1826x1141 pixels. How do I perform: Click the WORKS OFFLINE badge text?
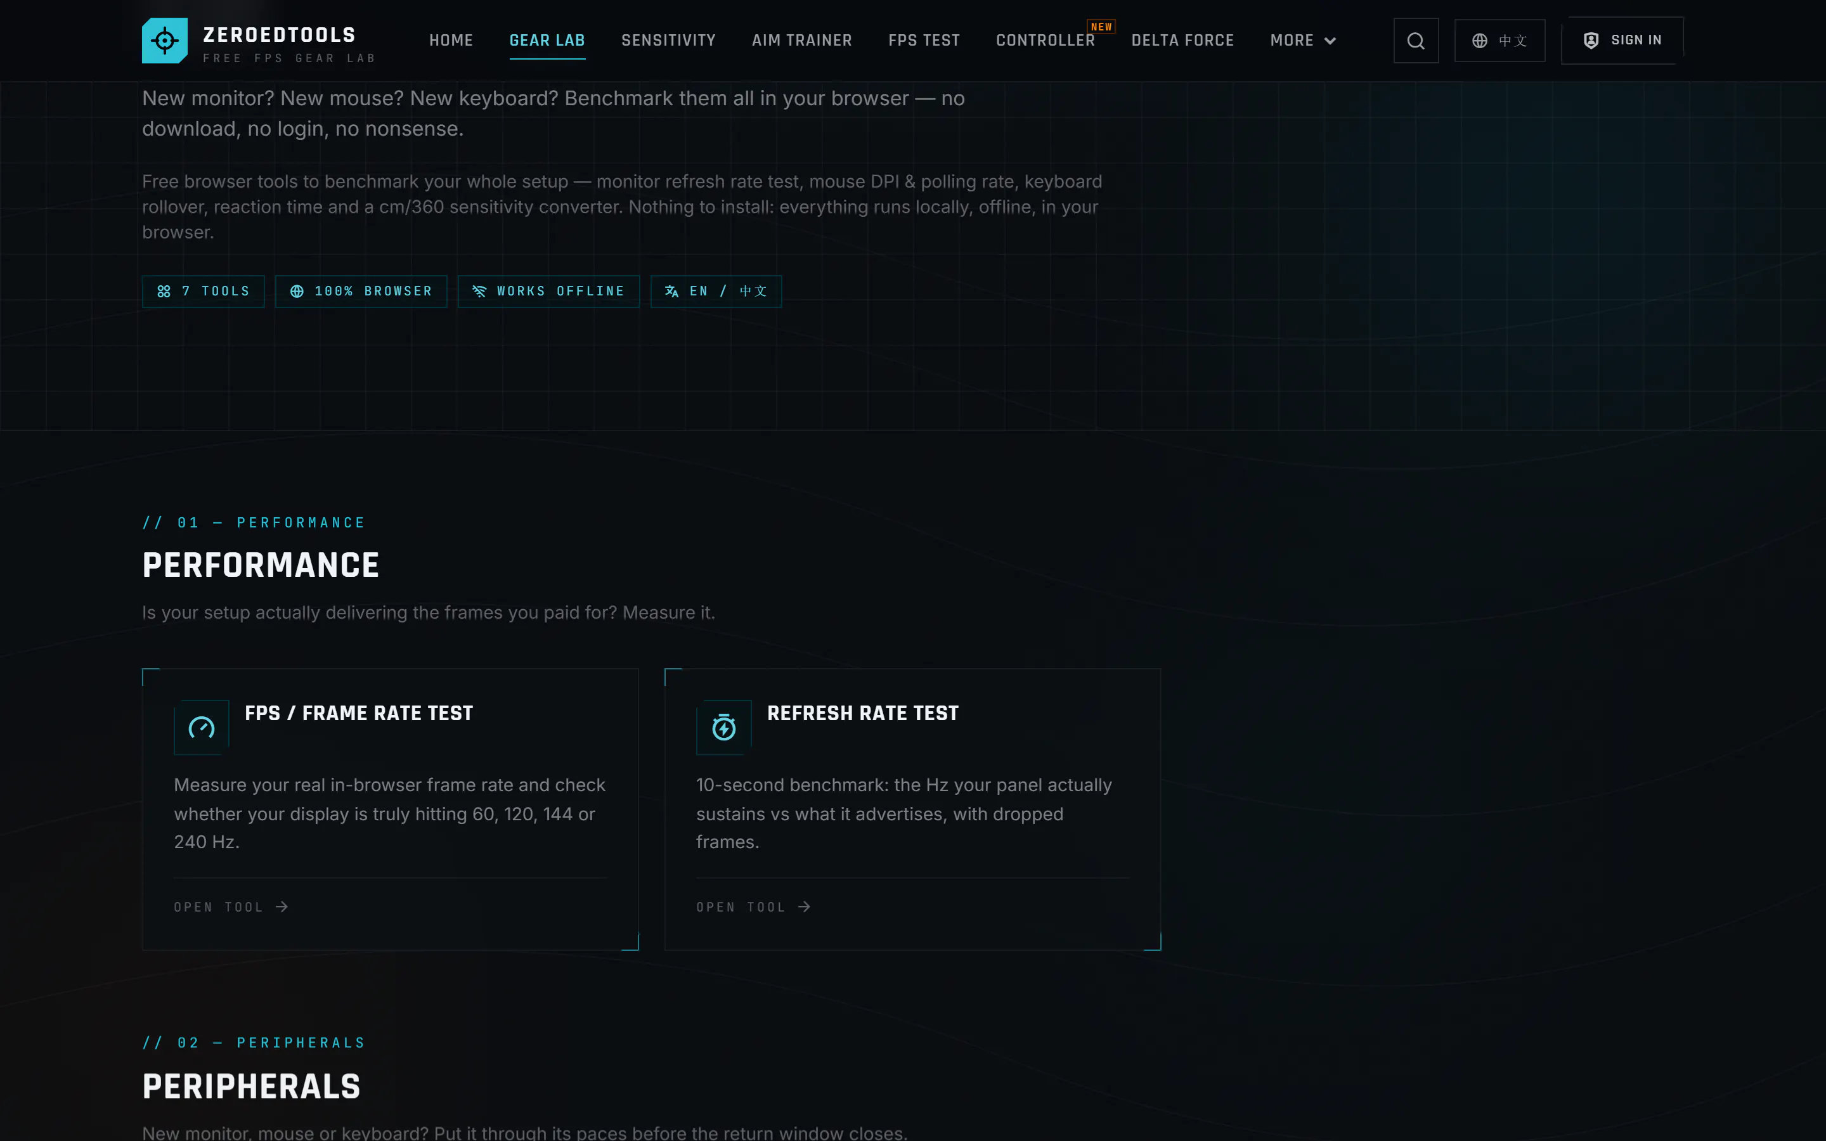click(x=560, y=292)
